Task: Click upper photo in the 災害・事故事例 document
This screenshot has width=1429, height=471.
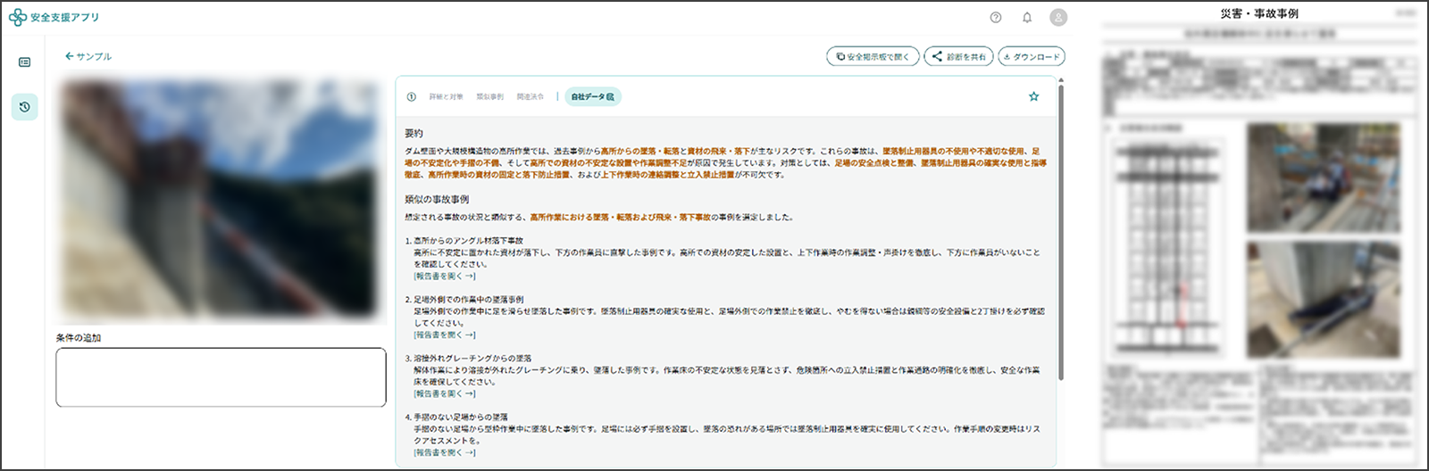Action: pyautogui.click(x=1324, y=178)
